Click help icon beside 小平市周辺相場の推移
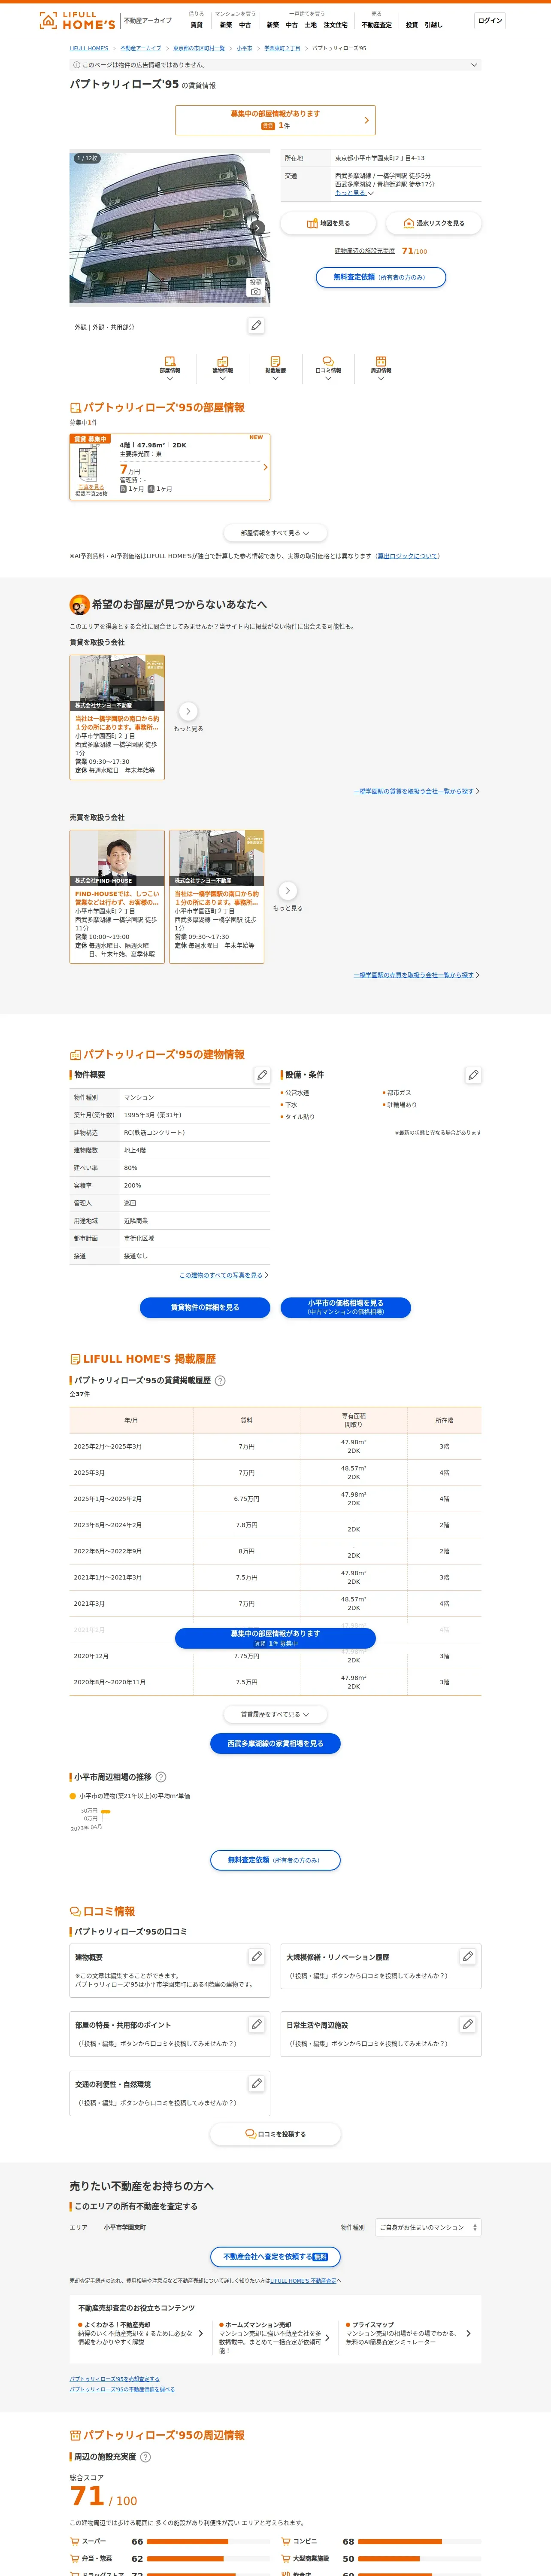 point(161,1777)
